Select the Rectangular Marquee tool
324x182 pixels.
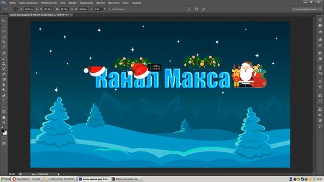[4, 26]
